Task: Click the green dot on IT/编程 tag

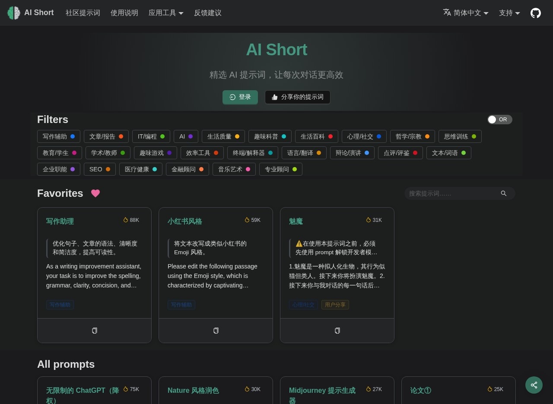Action: click(x=162, y=136)
